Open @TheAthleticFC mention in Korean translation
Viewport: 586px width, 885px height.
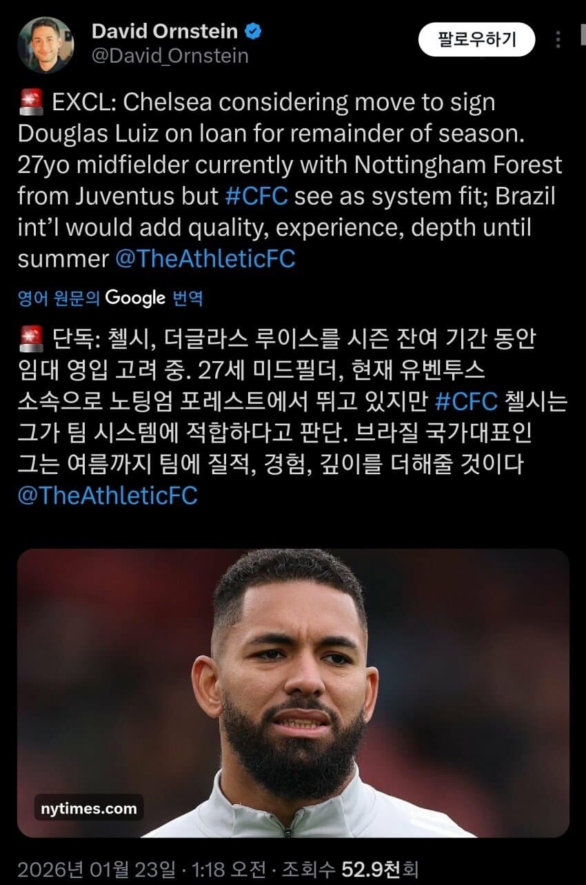(x=108, y=496)
